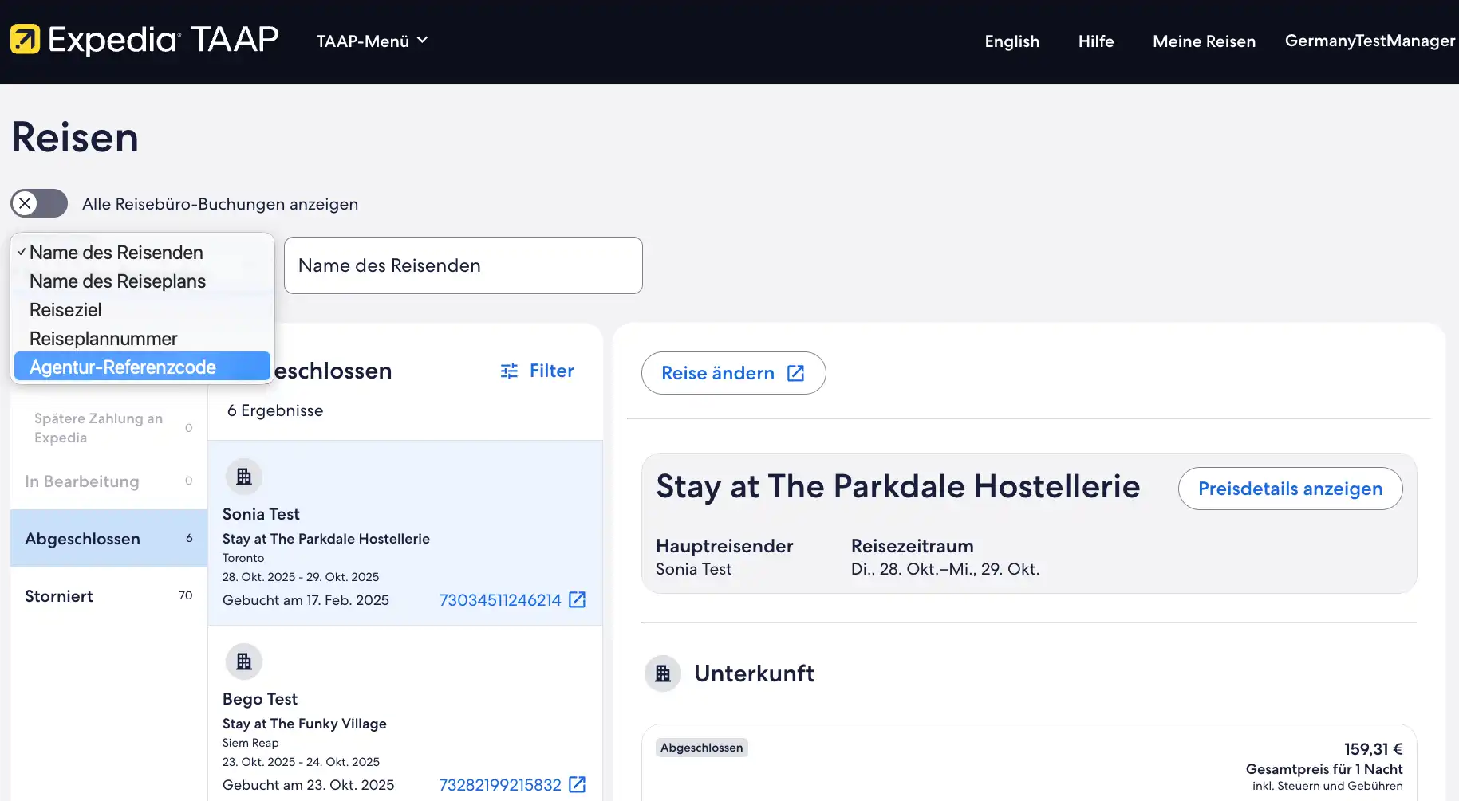Click the 6 Ergebnisse results count
Viewport: 1459px width, 801px height.
(x=275, y=410)
